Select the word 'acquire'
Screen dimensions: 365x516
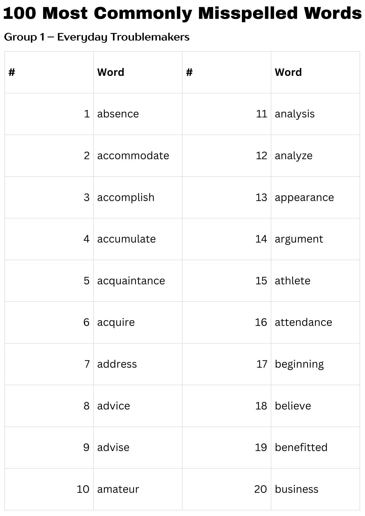pyautogui.click(x=116, y=322)
